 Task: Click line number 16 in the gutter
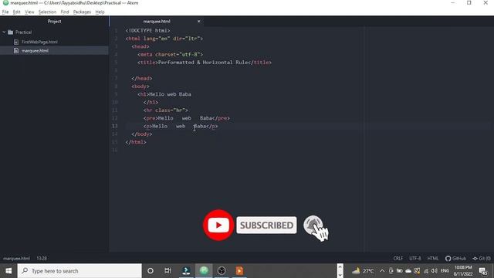coord(114,150)
